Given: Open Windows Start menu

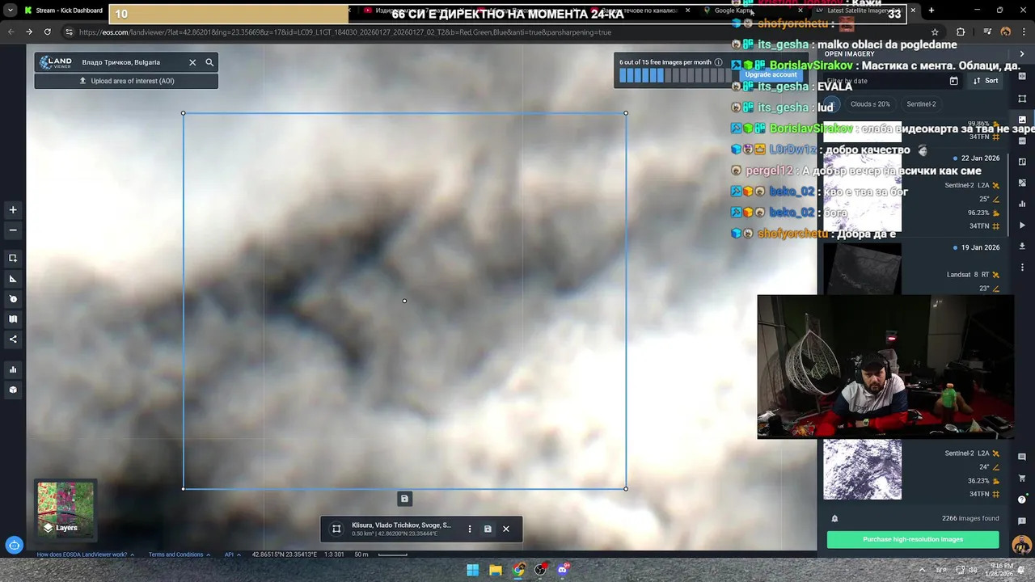Looking at the screenshot, I should click(473, 570).
